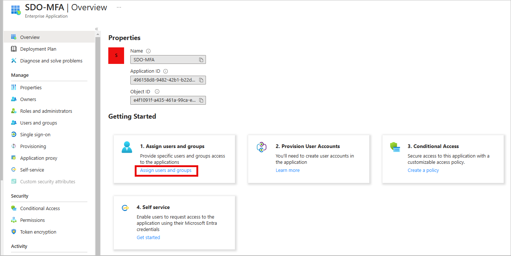Click the Provisioning icon in sidebar
The image size is (511, 256).
click(x=14, y=146)
